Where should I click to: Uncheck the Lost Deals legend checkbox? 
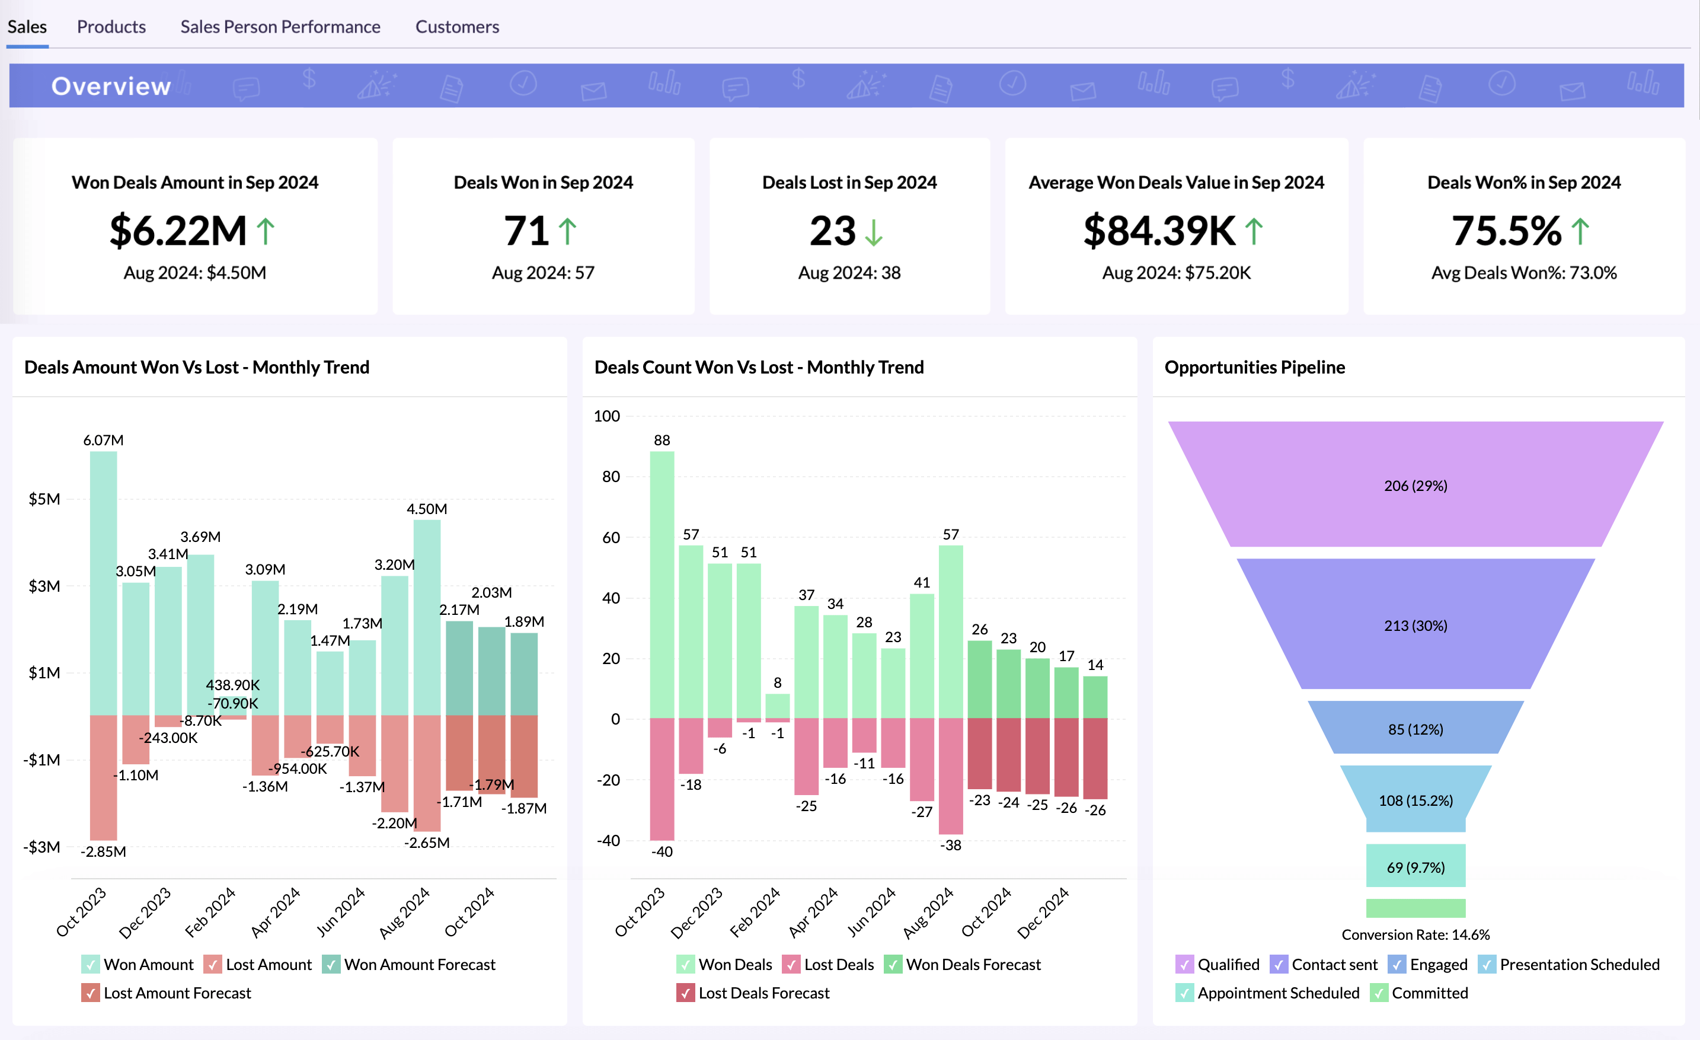[791, 964]
